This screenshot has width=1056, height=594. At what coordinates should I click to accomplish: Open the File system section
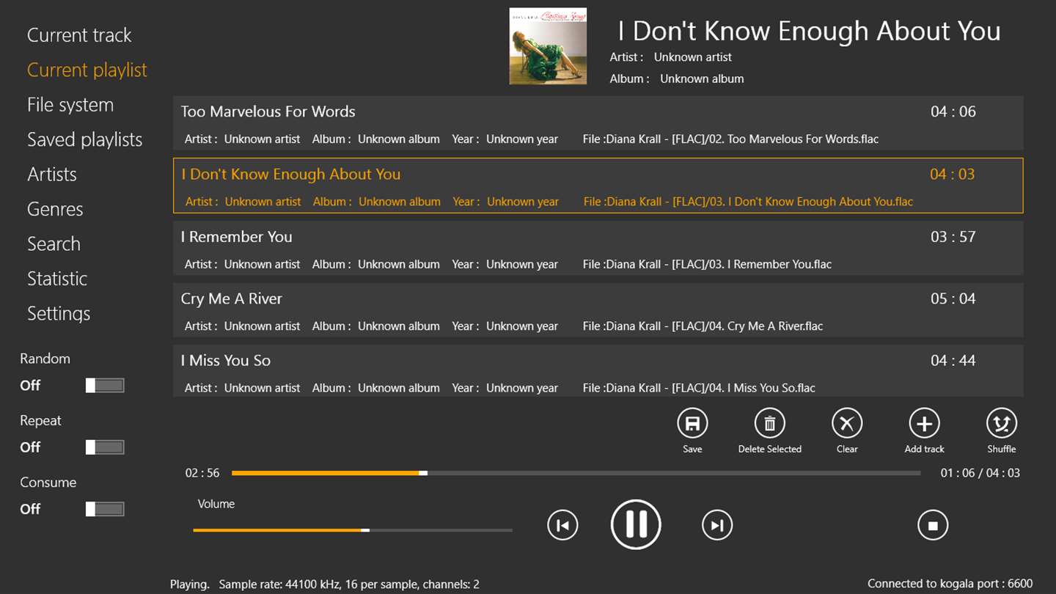pos(70,105)
